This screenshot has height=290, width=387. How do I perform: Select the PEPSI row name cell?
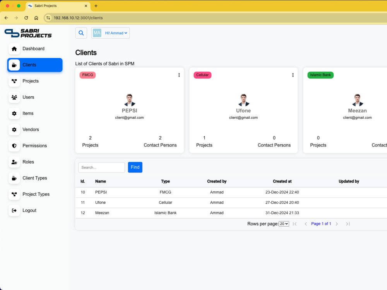point(101,192)
